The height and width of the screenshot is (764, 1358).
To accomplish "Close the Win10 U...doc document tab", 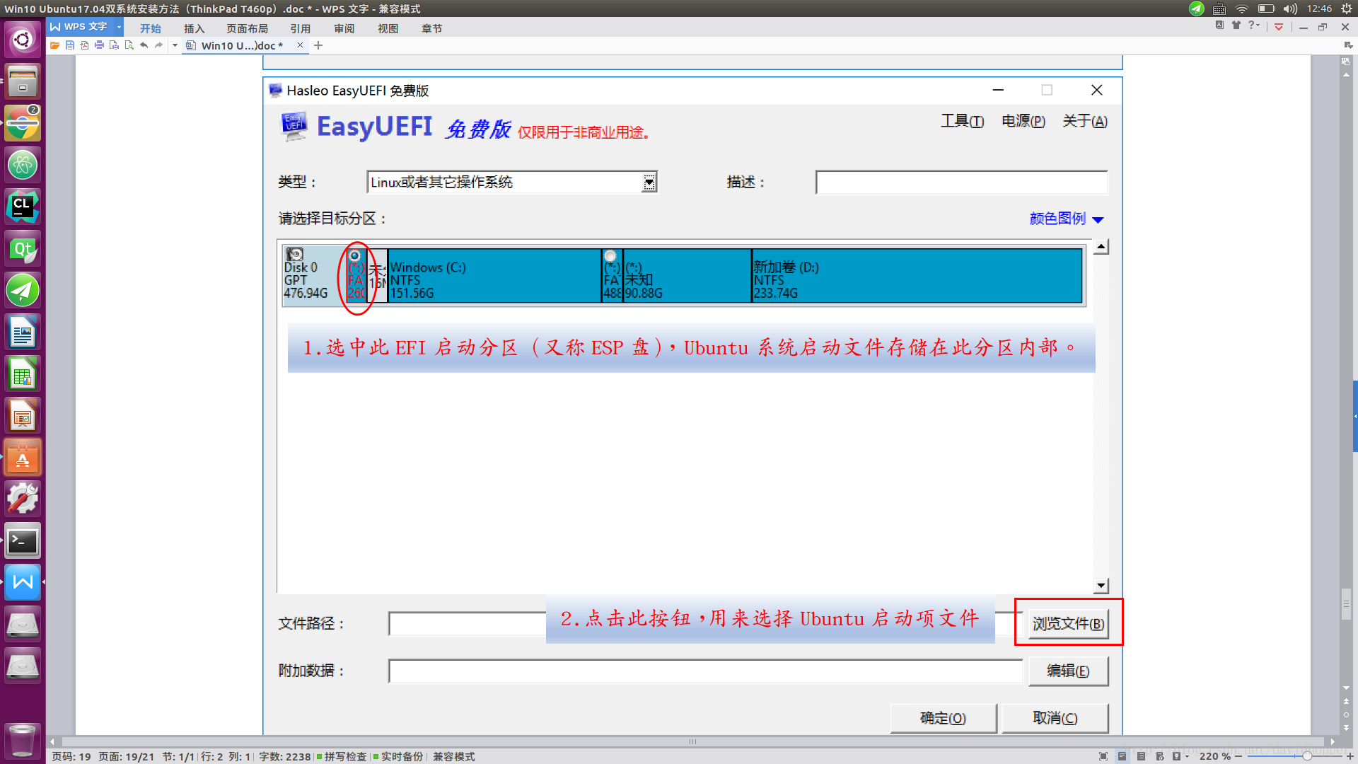I will (x=300, y=45).
